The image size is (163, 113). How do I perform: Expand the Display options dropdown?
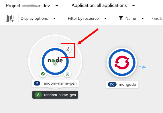click(x=40, y=18)
